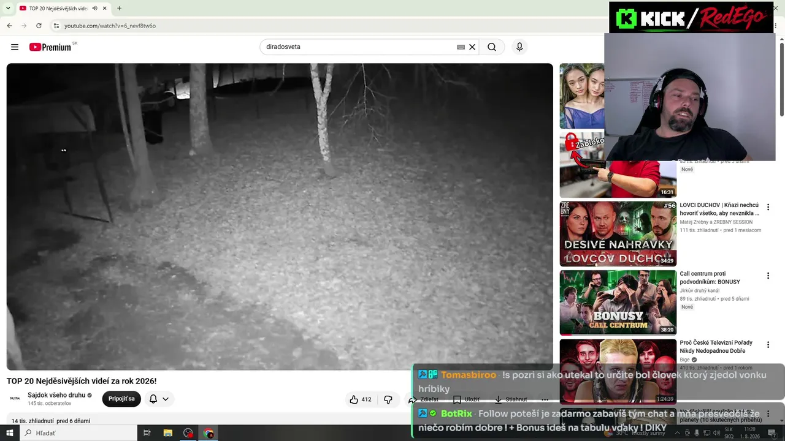Like the video with 412 likes
Screen dimensions: 785x441
coord(361,399)
